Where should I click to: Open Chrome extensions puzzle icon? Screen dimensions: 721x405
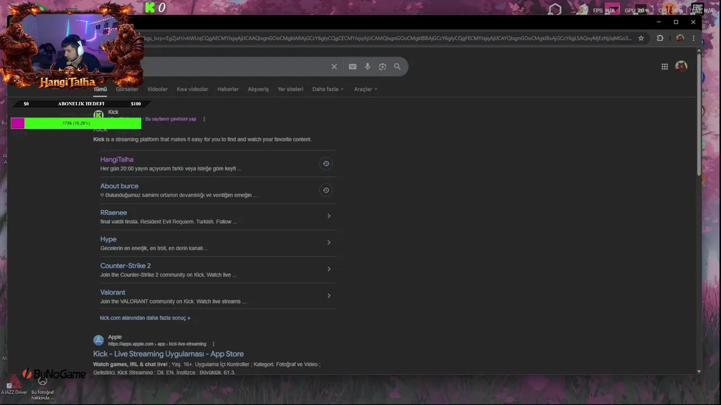point(660,38)
